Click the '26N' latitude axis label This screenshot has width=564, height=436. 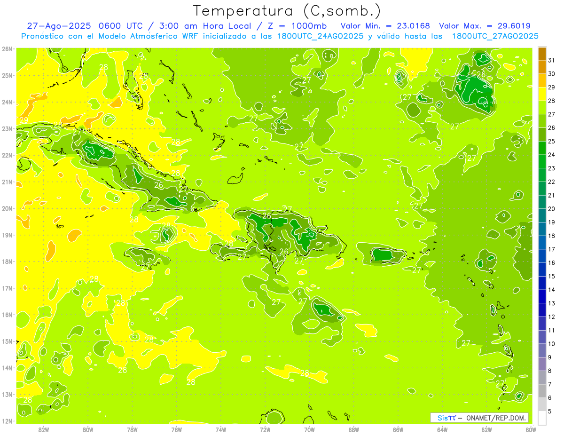click(x=7, y=49)
